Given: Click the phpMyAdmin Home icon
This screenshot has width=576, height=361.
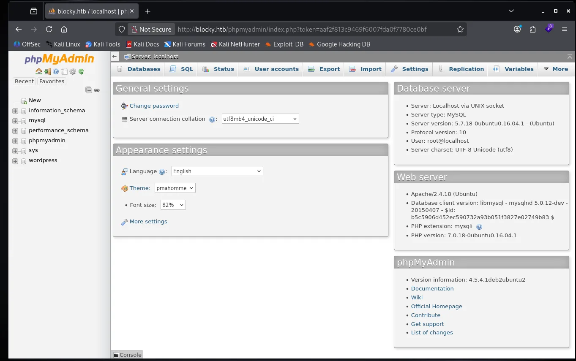Looking at the screenshot, I should tap(39, 72).
